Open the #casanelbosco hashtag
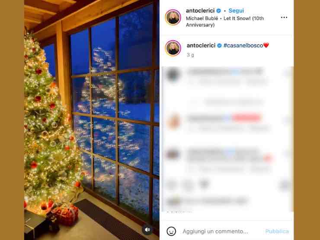Viewport: 320px width, 240px height. coord(243,45)
